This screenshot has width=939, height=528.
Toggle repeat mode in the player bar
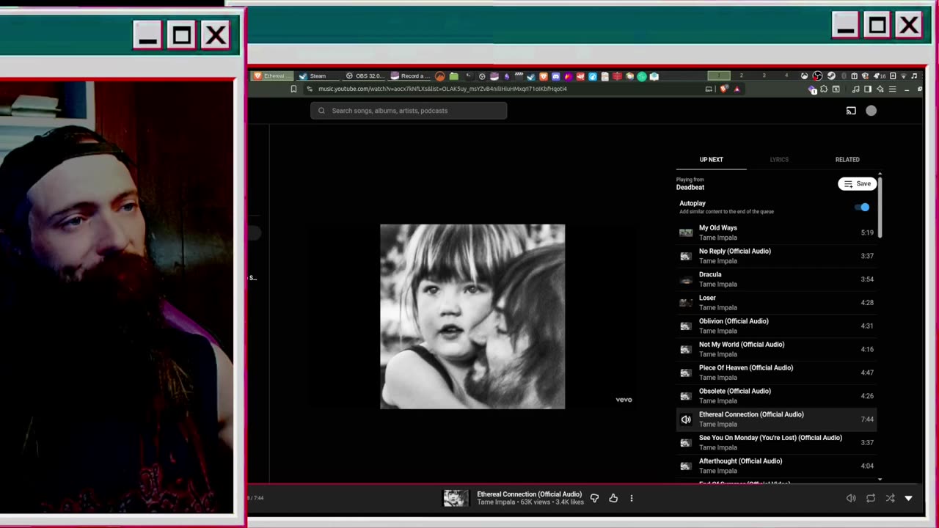point(871,499)
